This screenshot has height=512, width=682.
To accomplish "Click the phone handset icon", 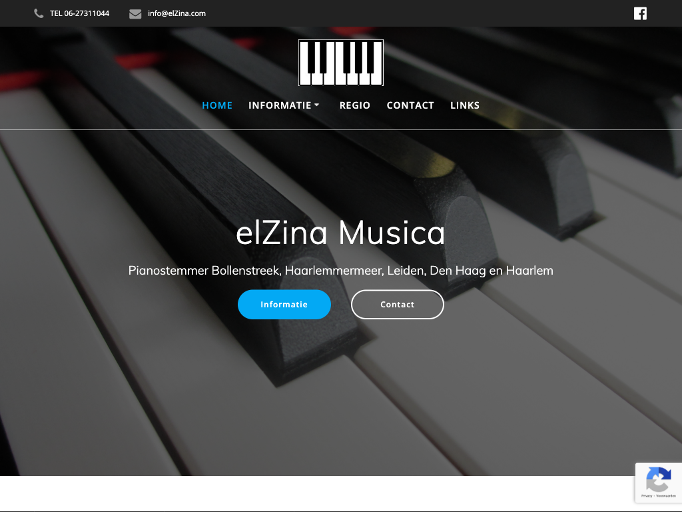I will pyautogui.click(x=39, y=13).
